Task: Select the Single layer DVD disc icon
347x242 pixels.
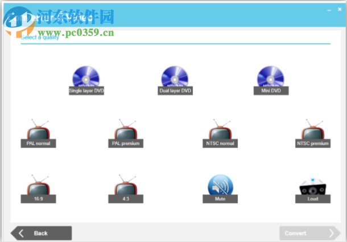Action: [x=86, y=76]
